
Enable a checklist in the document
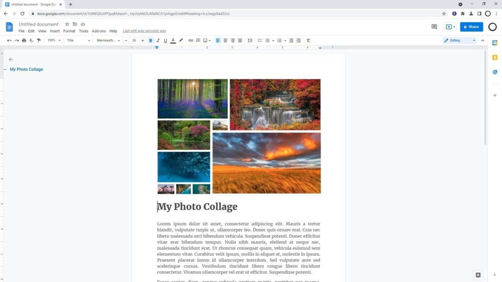click(260, 40)
